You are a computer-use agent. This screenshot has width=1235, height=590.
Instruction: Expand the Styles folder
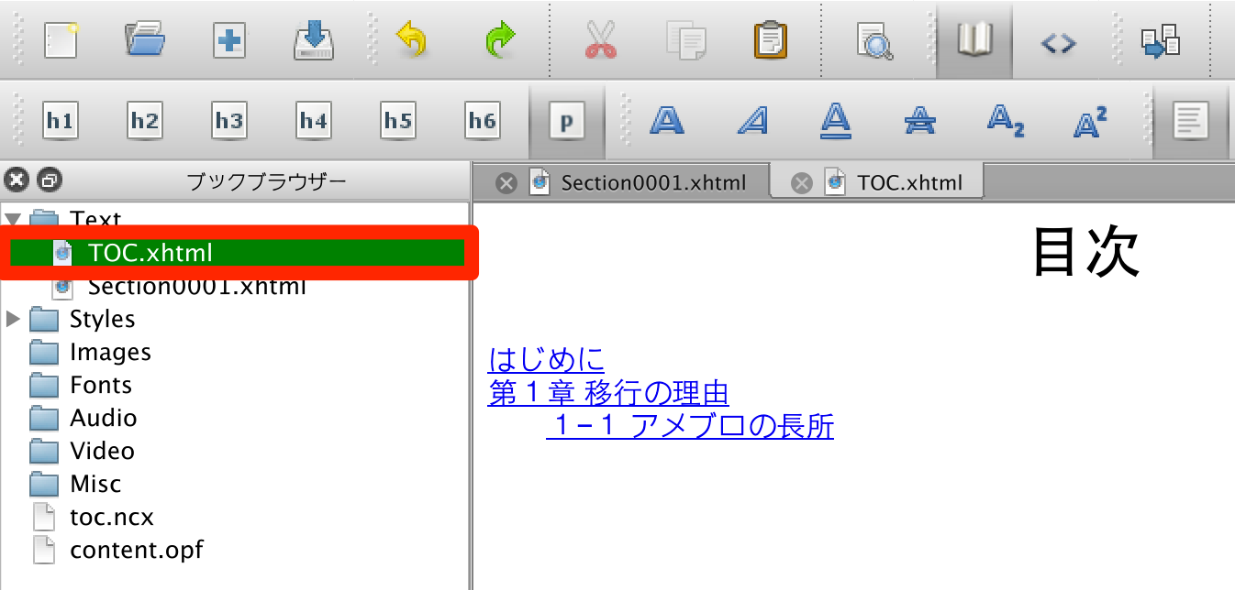click(x=13, y=319)
